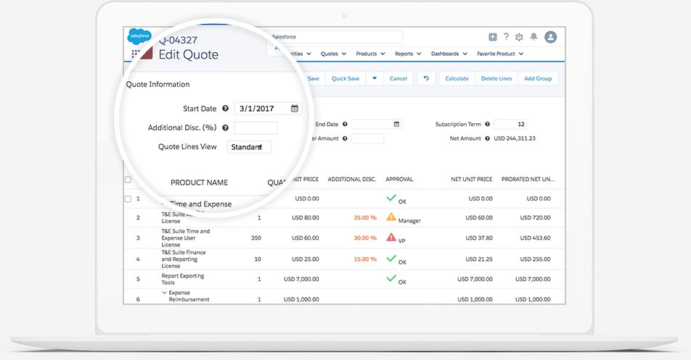Viewport: 691px width, 360px height.
Task: Click the PRODUCT NAME column header
Action: [x=199, y=183]
